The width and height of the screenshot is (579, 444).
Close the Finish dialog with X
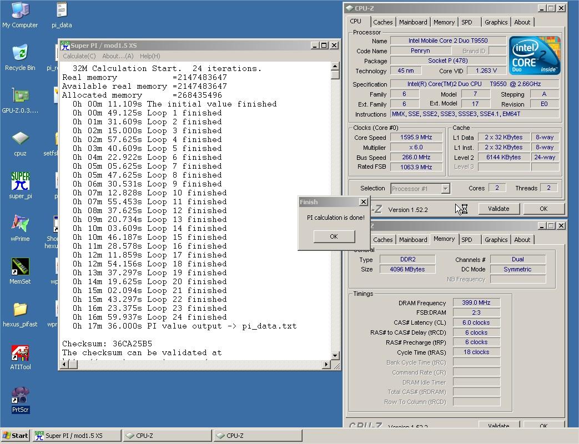364,201
